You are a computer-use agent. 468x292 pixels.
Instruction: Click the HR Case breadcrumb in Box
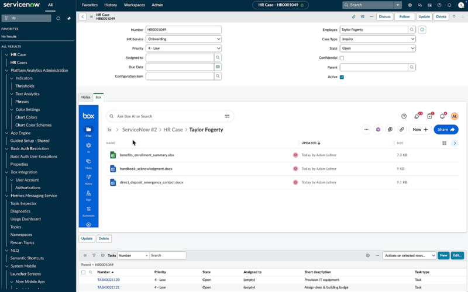[x=173, y=130]
